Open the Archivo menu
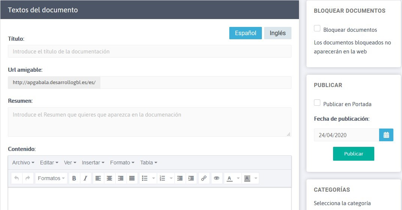402x210 pixels. (x=23, y=163)
